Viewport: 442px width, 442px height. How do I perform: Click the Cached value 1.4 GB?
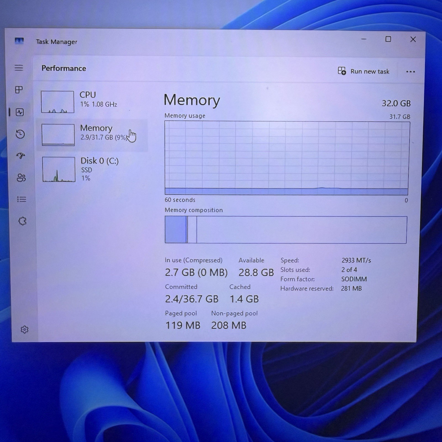(x=244, y=299)
